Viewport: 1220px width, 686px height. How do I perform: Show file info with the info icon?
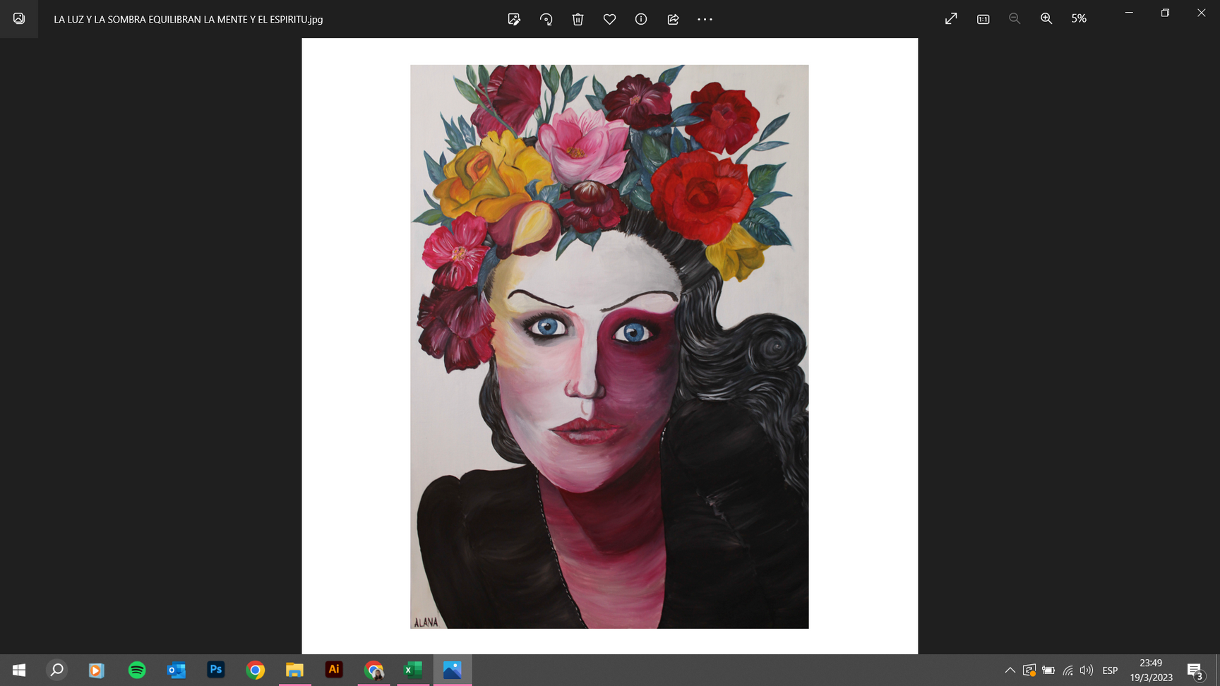point(641,19)
